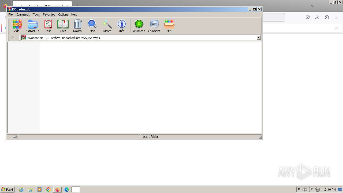
Task: Click the SFX toolbar icon
Action: [x=169, y=26]
